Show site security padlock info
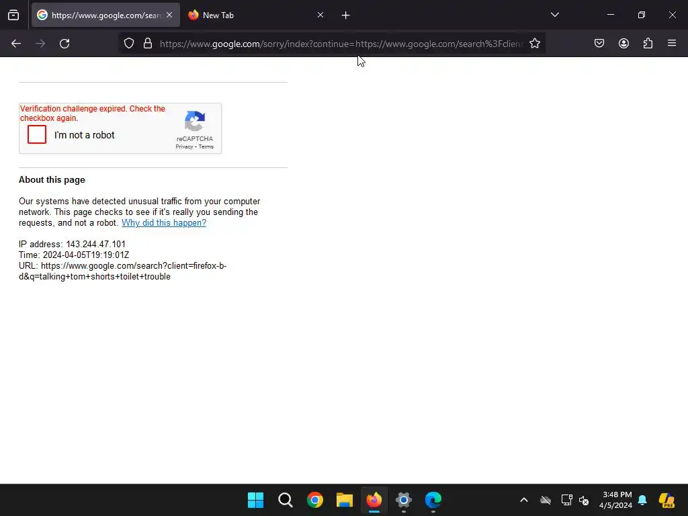 click(x=148, y=44)
